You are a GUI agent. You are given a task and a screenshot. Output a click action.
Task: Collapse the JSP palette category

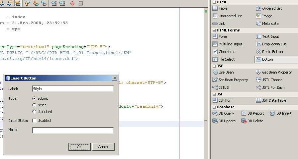pos(214,66)
